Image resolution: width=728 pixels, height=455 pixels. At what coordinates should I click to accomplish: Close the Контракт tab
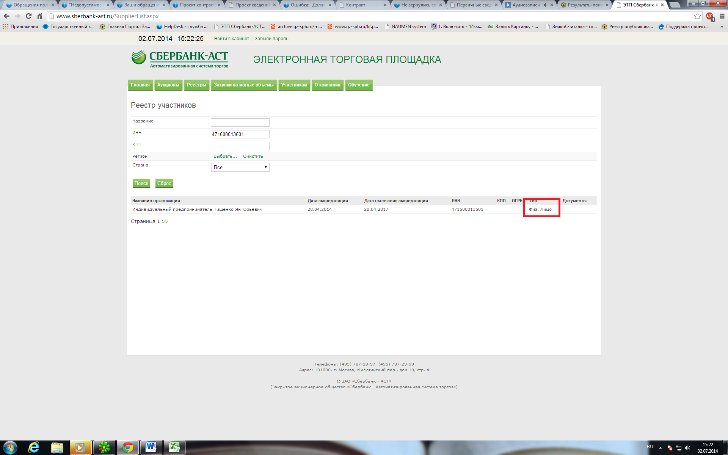tap(385, 5)
